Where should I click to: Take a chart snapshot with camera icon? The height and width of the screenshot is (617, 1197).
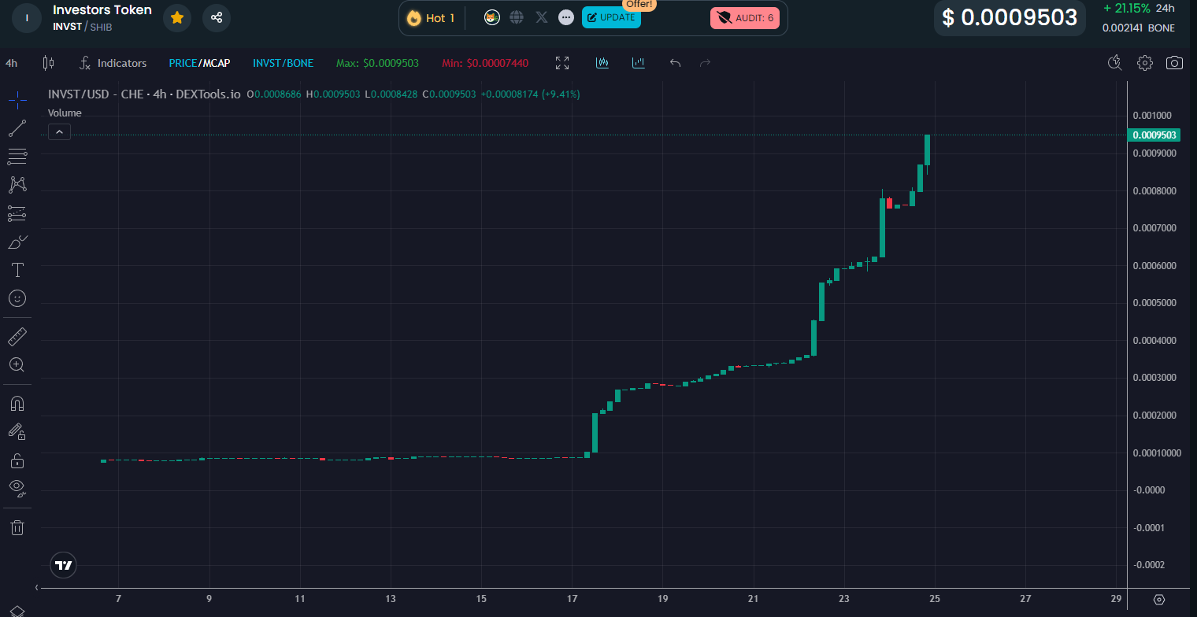tap(1175, 63)
